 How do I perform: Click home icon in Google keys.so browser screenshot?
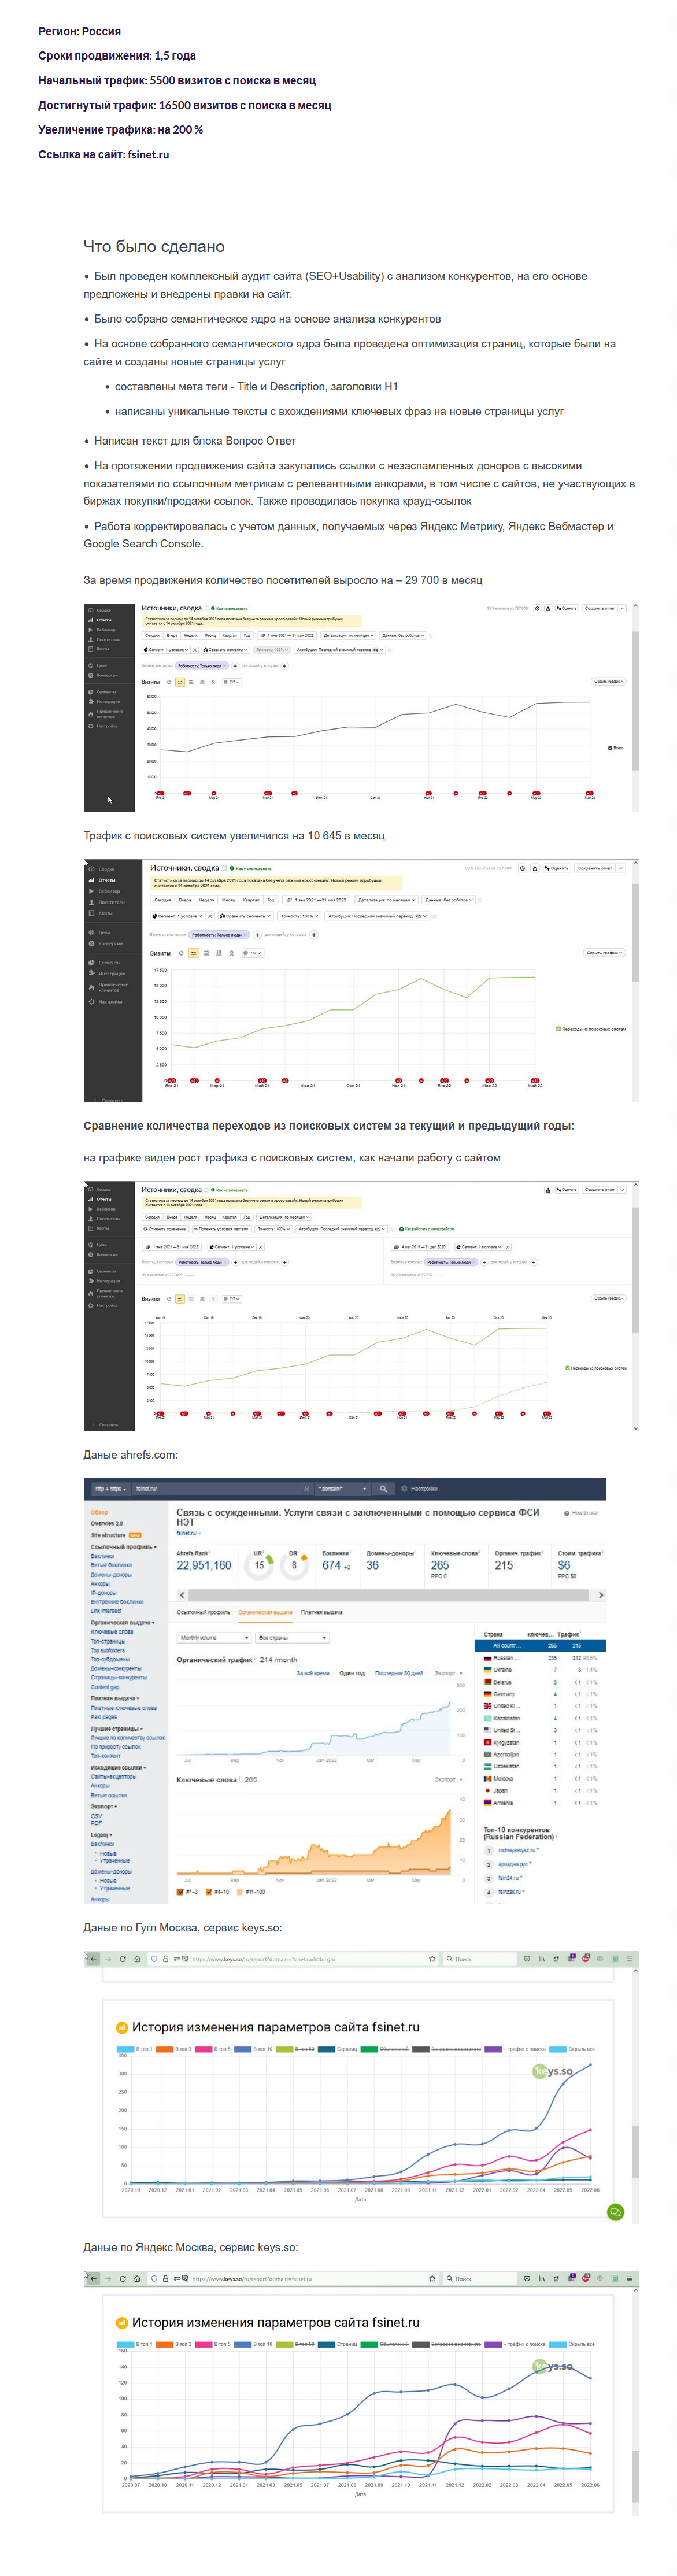click(137, 1959)
